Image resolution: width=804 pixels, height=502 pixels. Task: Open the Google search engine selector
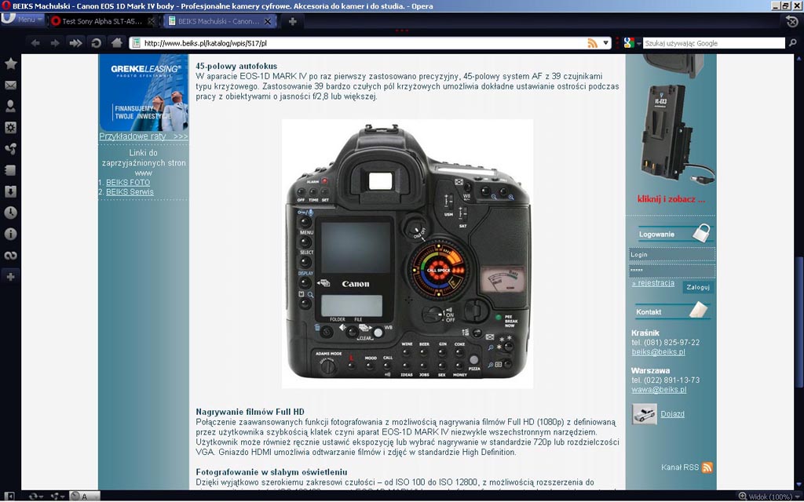(x=632, y=43)
